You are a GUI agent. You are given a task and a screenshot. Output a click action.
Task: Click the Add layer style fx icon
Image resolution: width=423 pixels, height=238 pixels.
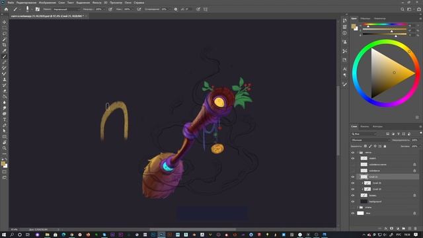[386, 229]
